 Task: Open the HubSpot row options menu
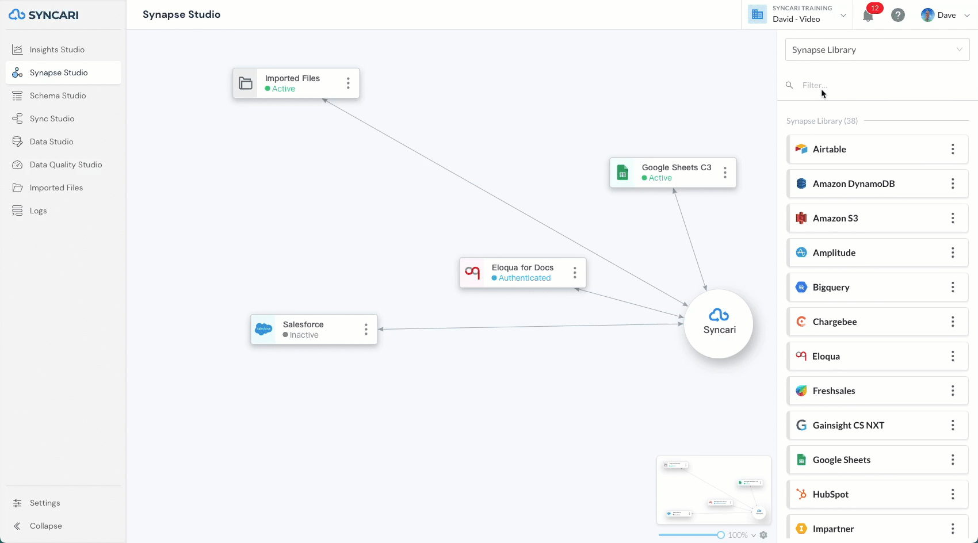953,494
